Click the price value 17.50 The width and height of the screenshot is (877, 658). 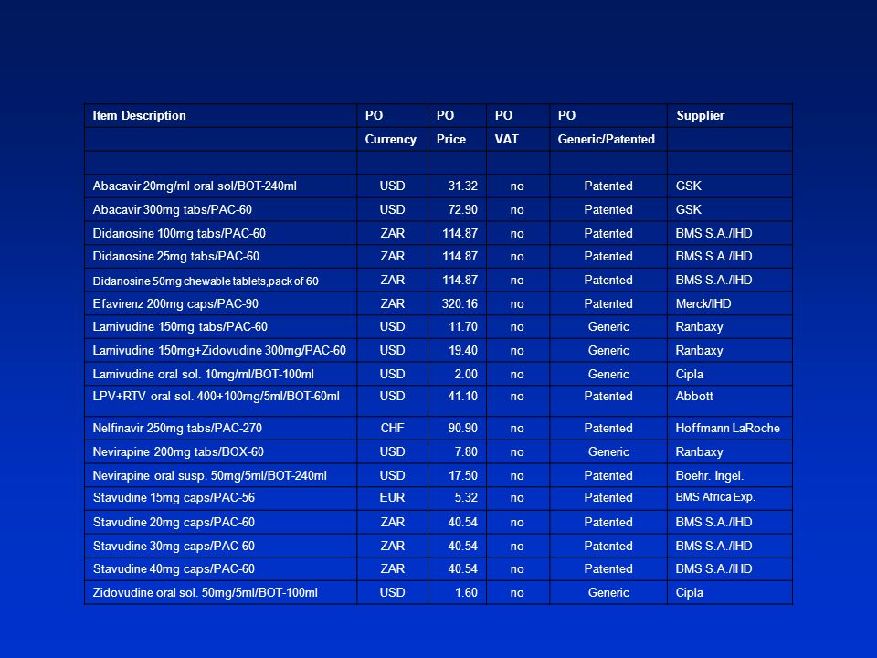coord(463,475)
